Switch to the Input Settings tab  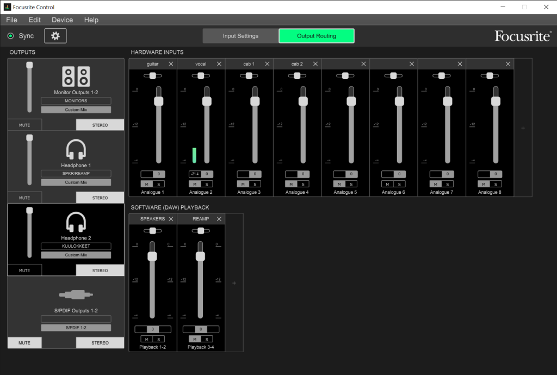point(240,36)
